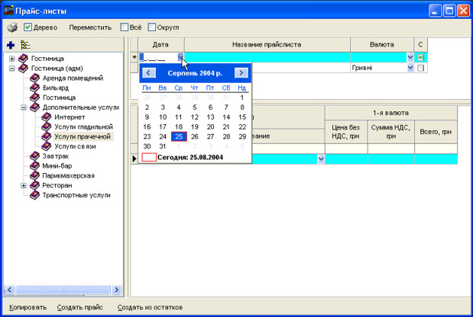The height and width of the screenshot is (317, 473).
Task: Enable the Всё checkbox
Action: pos(125,27)
